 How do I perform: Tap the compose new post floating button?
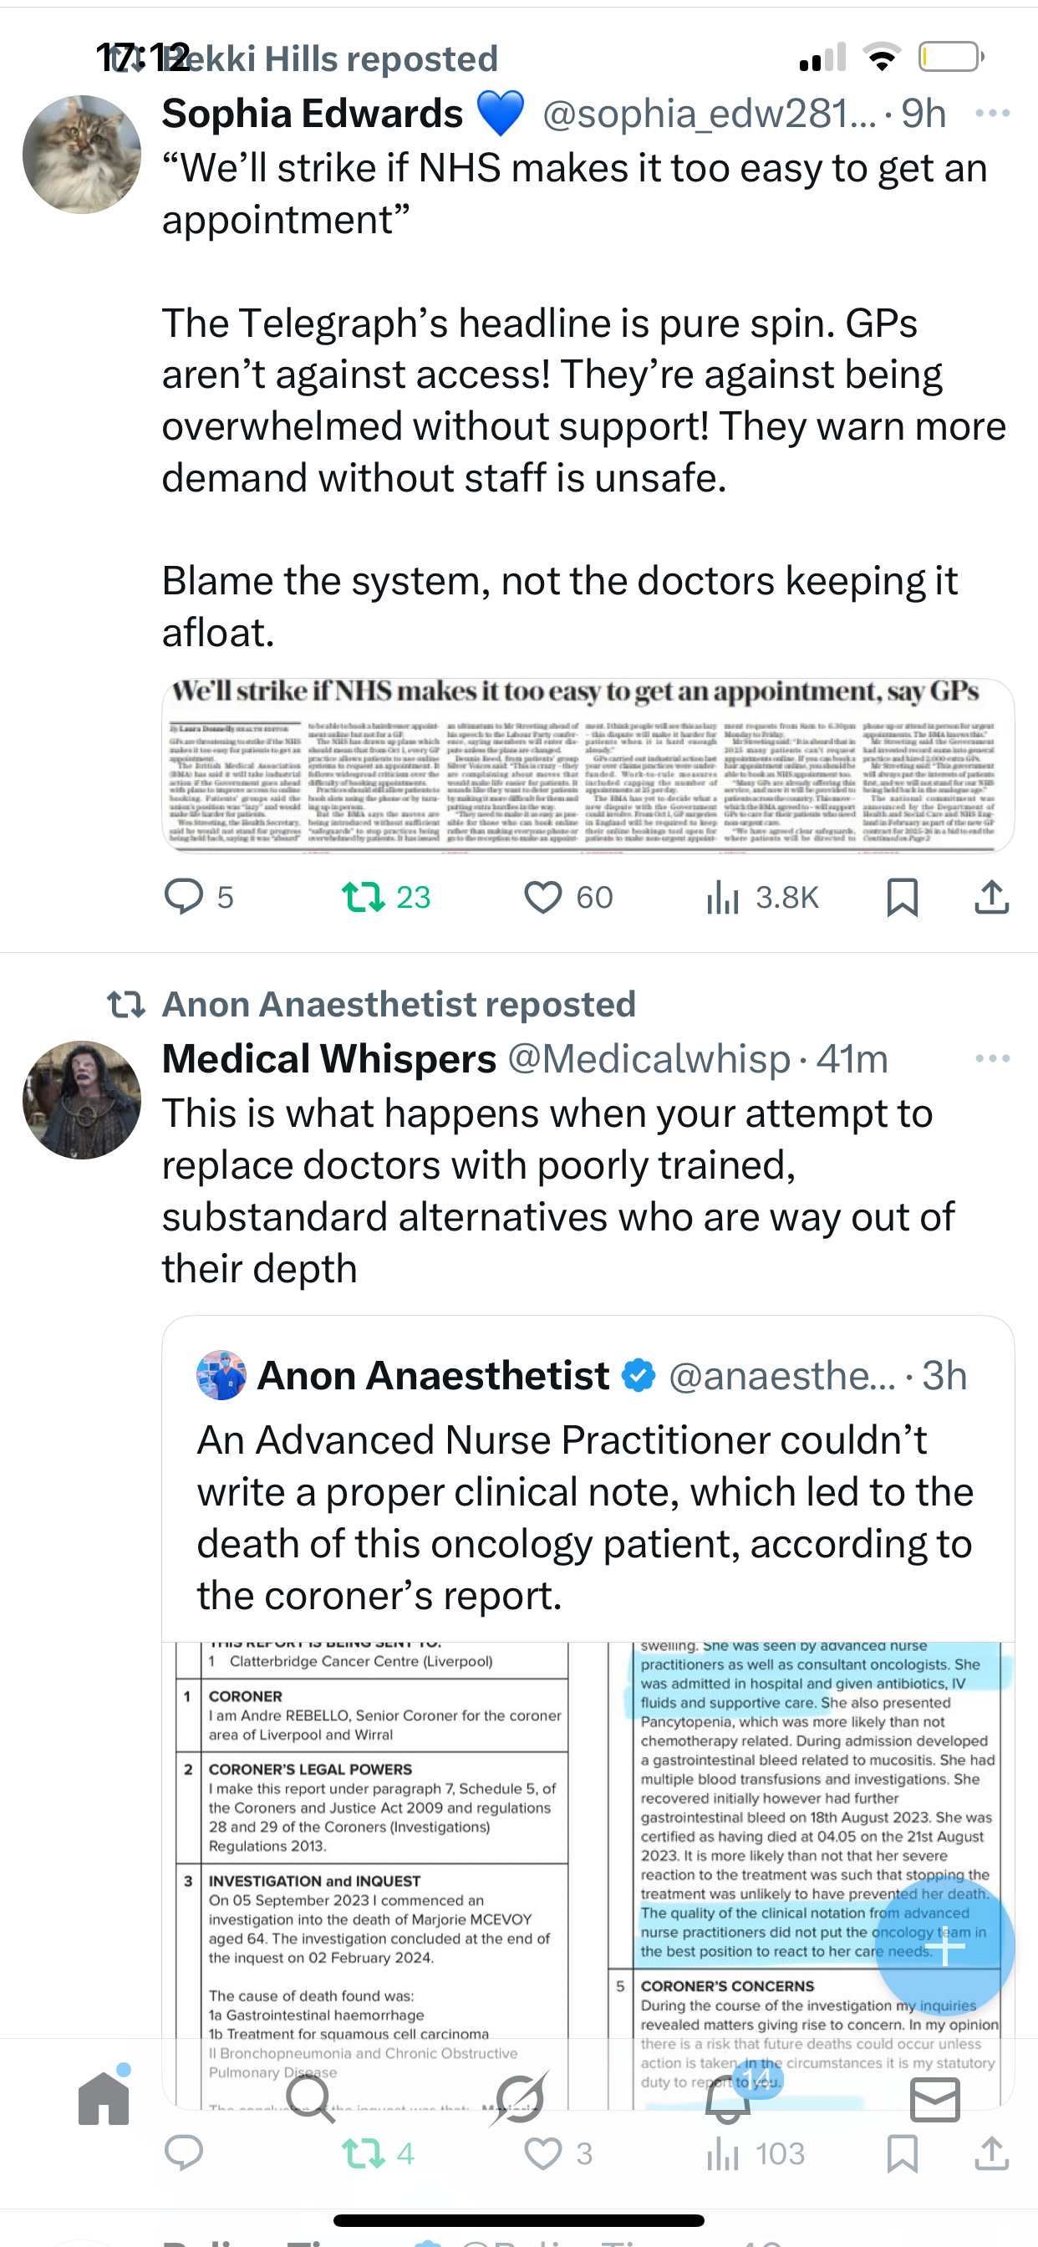(x=944, y=1945)
